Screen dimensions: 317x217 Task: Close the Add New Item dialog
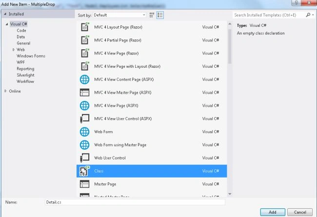[x=309, y=2]
